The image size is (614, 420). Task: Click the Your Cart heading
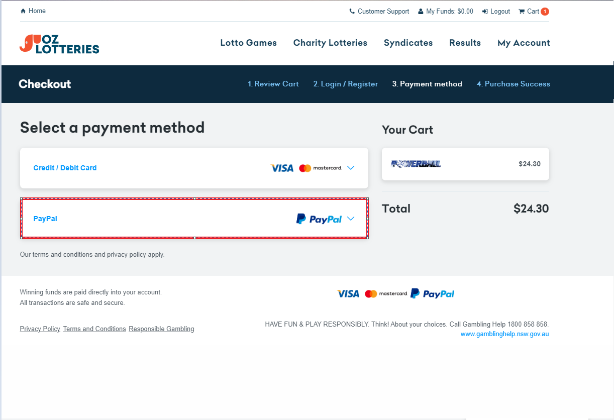tap(407, 130)
